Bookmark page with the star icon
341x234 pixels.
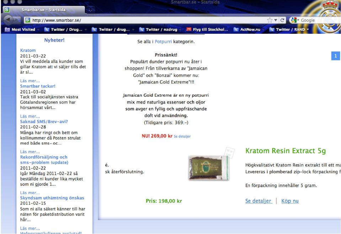click(x=270, y=20)
